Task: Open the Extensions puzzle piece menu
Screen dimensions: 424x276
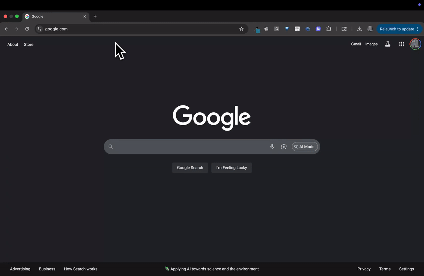Action: pyautogui.click(x=329, y=29)
